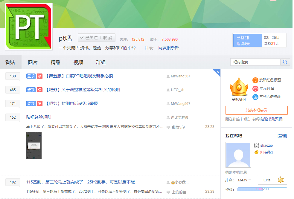The height and width of the screenshot is (199, 294).
Task: Click the reply count 102
Action: point(13,182)
